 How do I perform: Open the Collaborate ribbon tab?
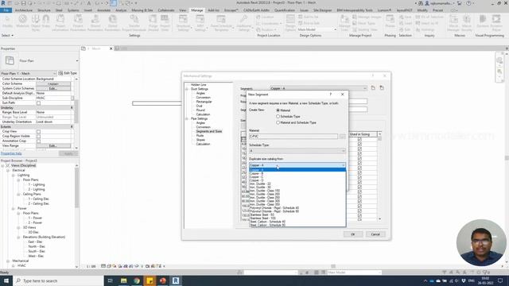166,10
